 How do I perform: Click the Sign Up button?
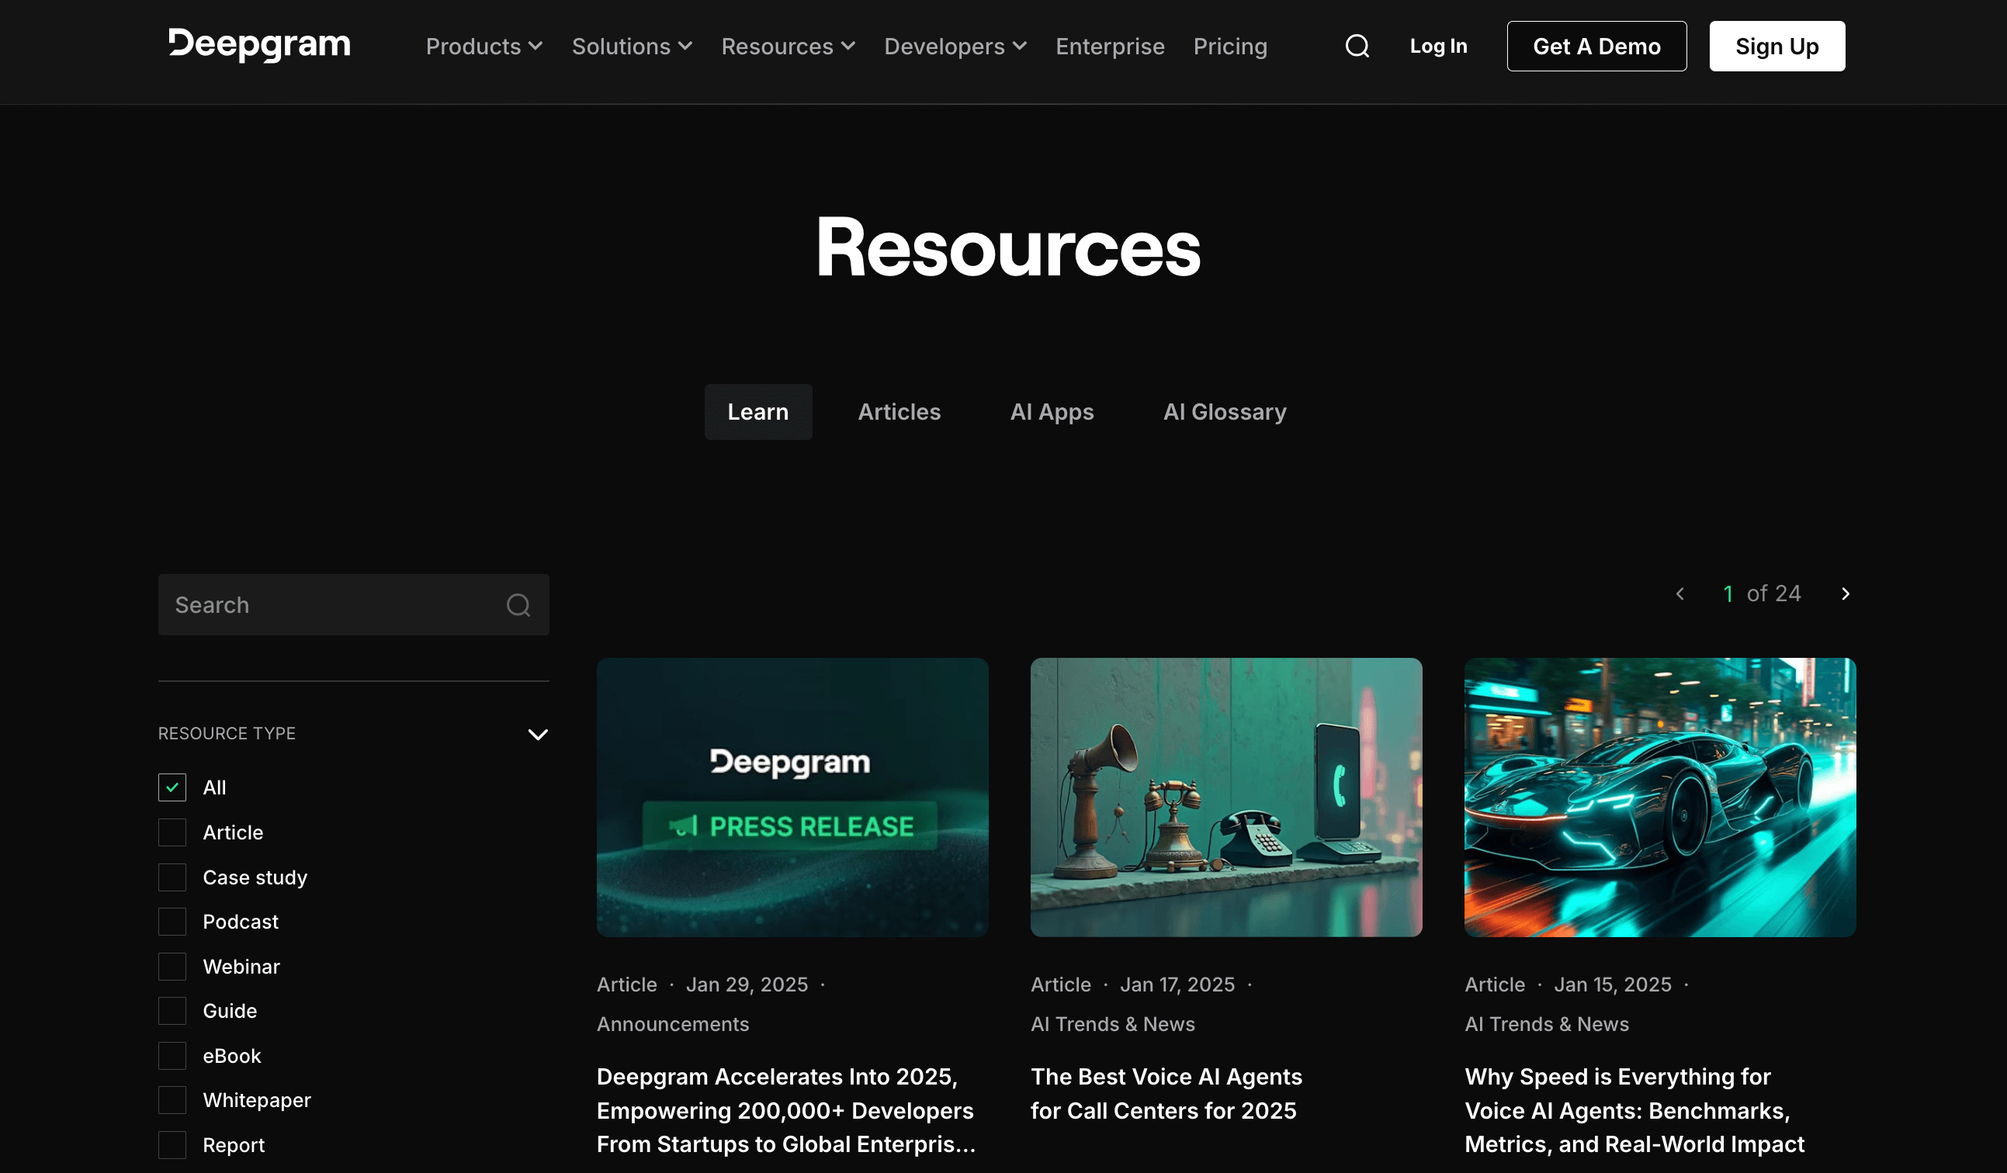[x=1776, y=46]
